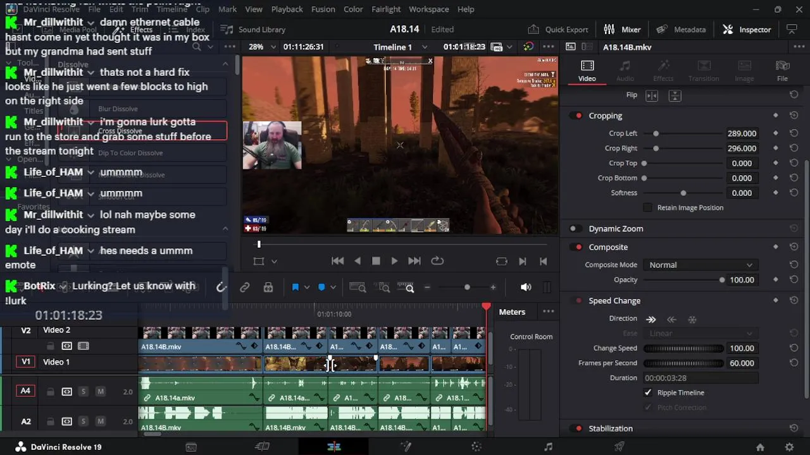Mute audio track A4

pyautogui.click(x=100, y=392)
